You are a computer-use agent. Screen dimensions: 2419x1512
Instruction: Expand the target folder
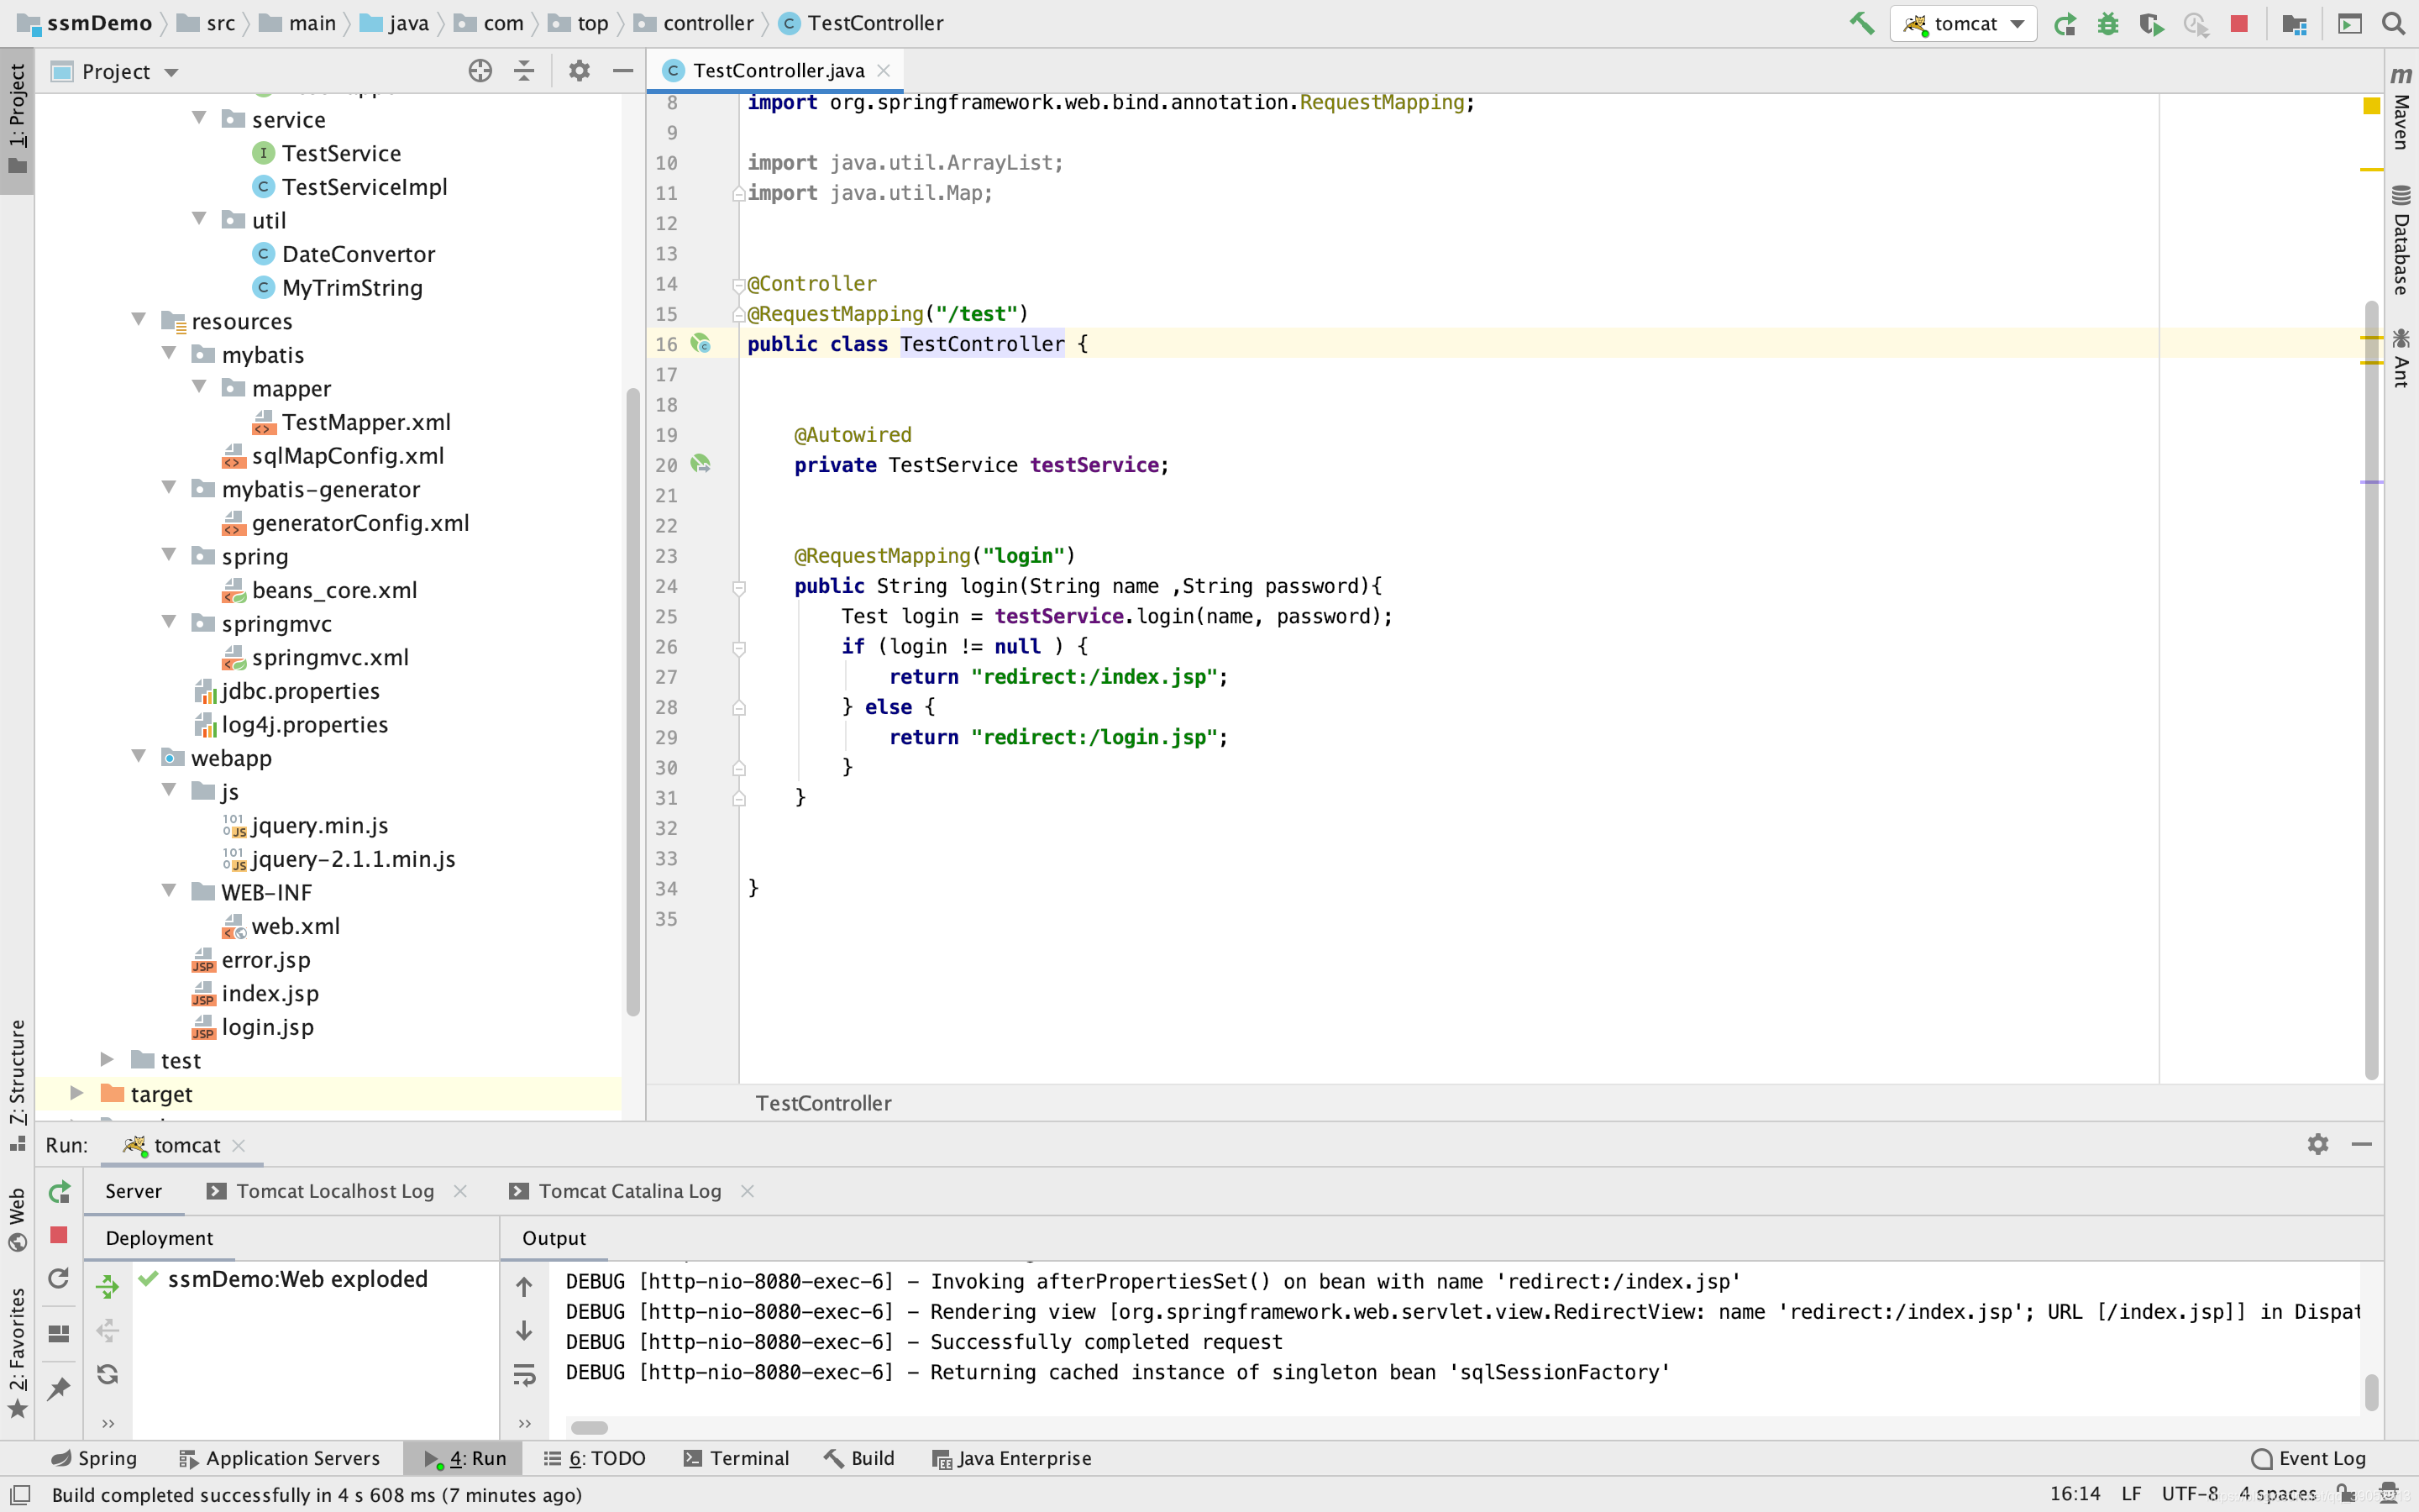[x=76, y=1093]
